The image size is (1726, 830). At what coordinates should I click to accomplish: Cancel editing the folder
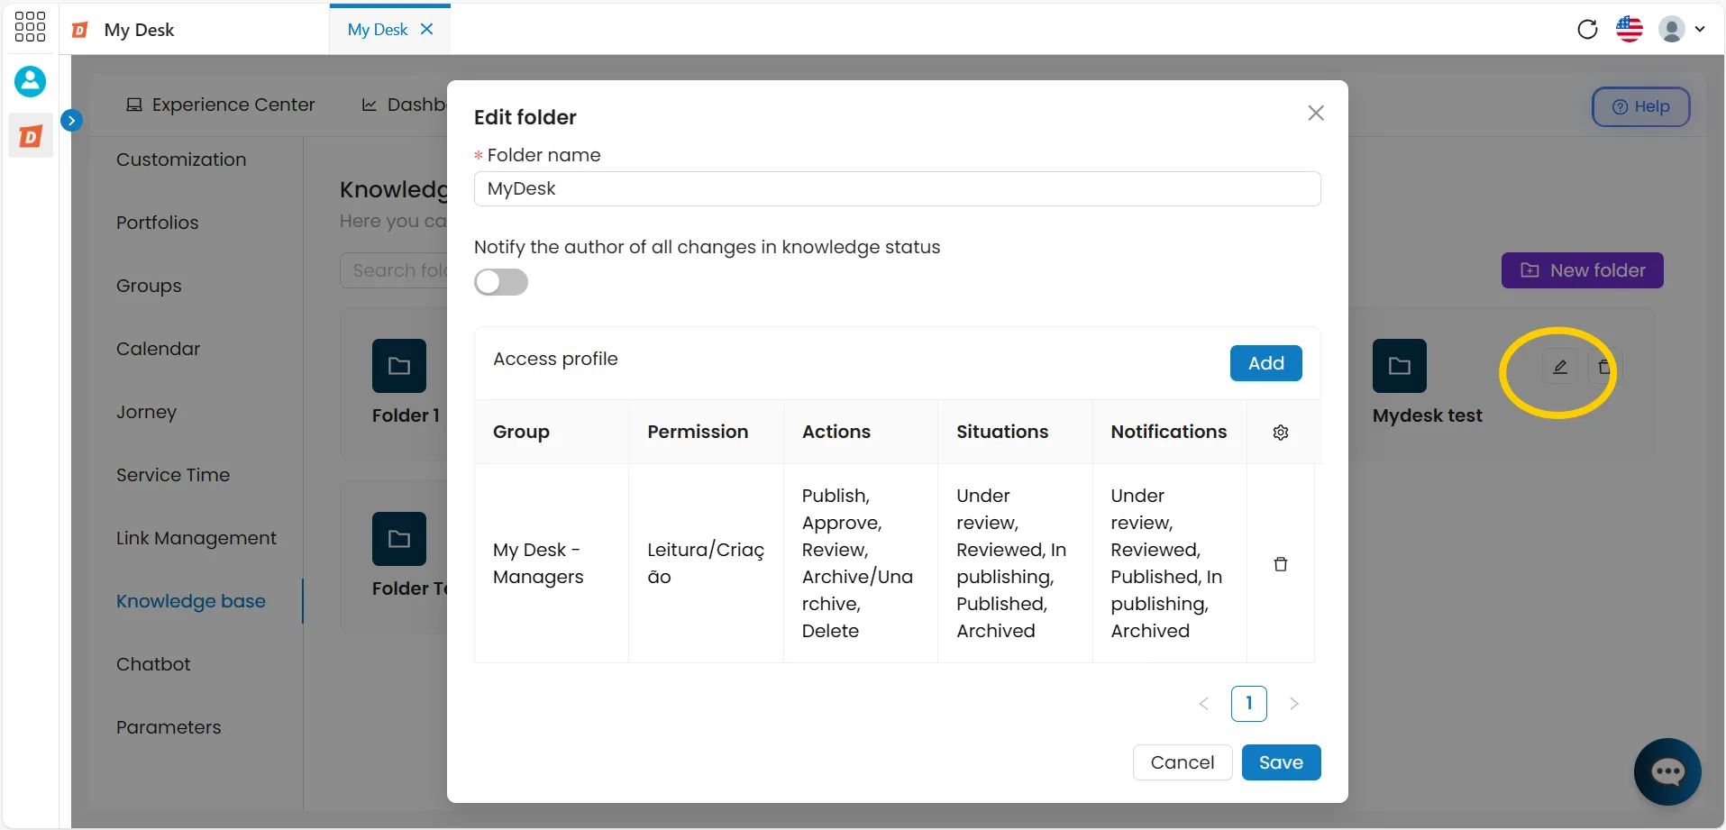(x=1183, y=762)
